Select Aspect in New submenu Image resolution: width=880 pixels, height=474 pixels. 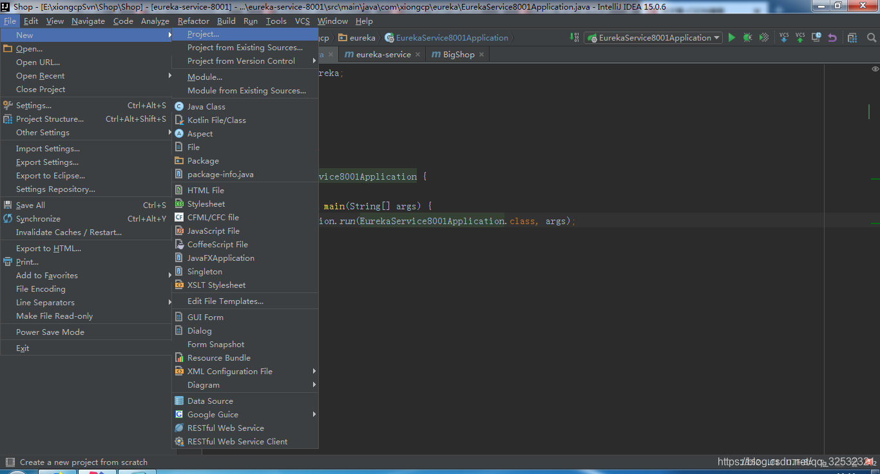[x=245, y=133]
